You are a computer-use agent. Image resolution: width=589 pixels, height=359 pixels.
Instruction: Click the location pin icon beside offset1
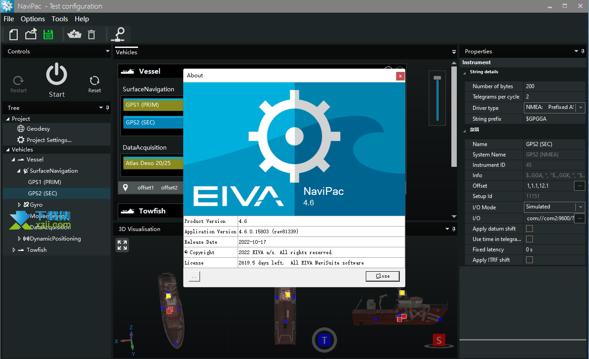pyautogui.click(x=125, y=188)
